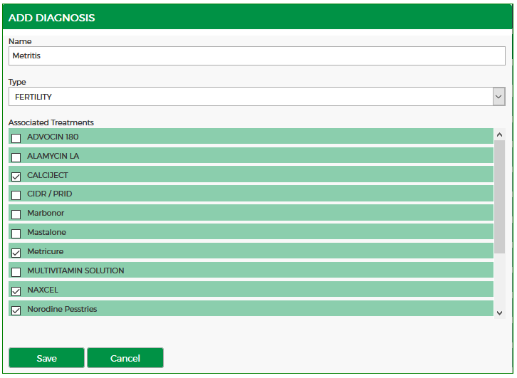Click the FERTILITY value in Type
The image size is (517, 378).
click(33, 97)
